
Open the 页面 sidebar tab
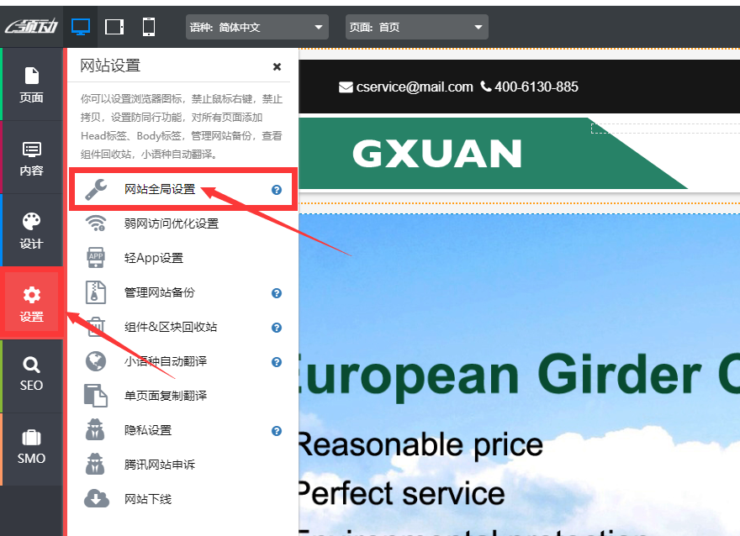(32, 85)
